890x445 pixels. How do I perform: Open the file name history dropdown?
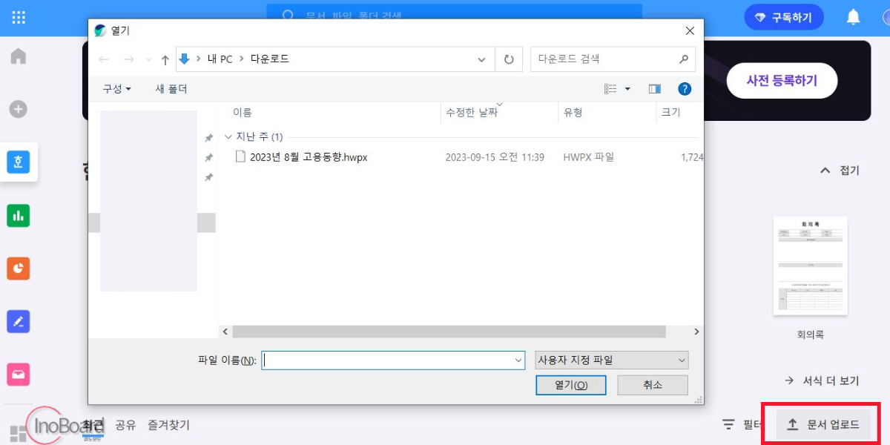tap(519, 360)
